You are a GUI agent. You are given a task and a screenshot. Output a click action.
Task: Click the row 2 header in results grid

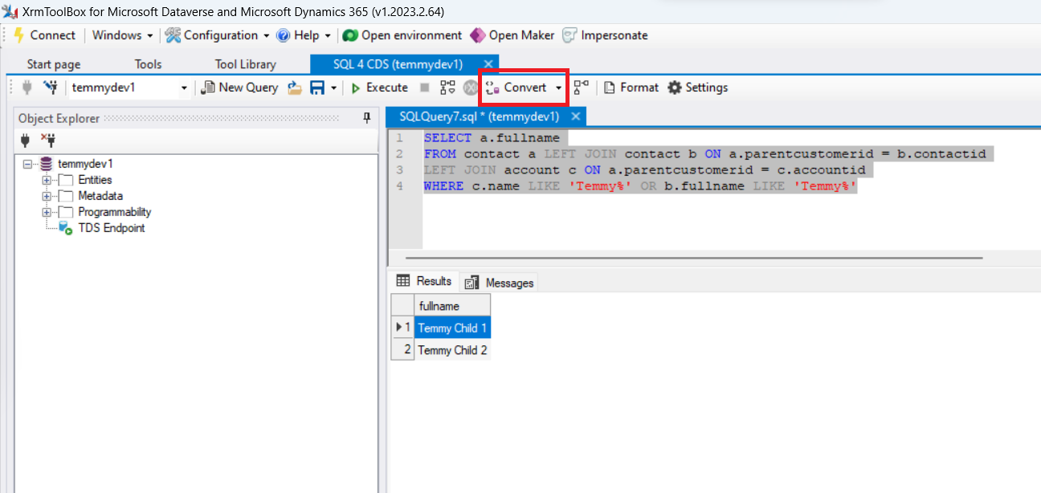pos(402,350)
